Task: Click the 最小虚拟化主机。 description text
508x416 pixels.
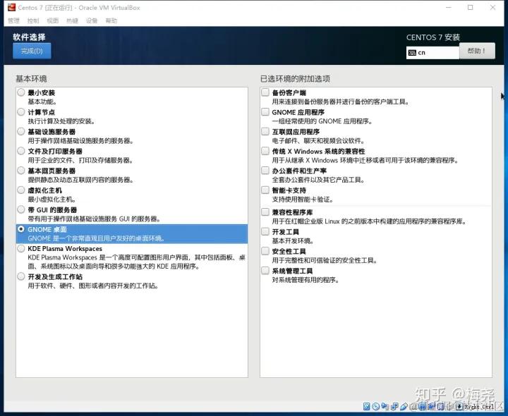Action: pos(52,200)
